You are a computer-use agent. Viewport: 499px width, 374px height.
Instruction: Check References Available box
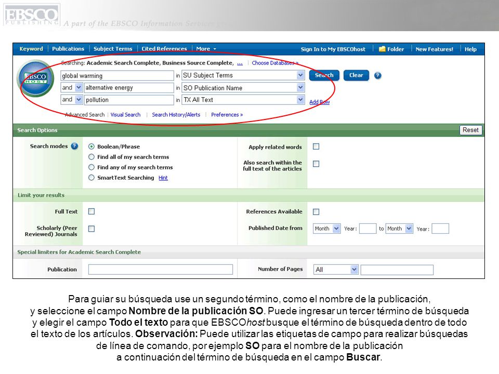[x=316, y=212]
